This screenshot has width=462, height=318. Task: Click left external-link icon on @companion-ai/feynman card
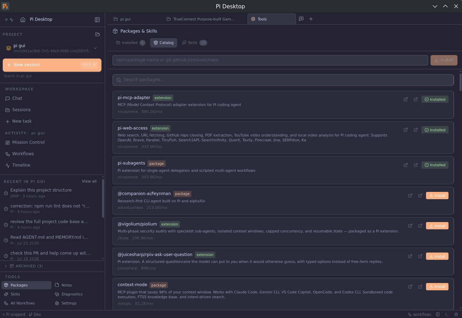[x=410, y=195]
